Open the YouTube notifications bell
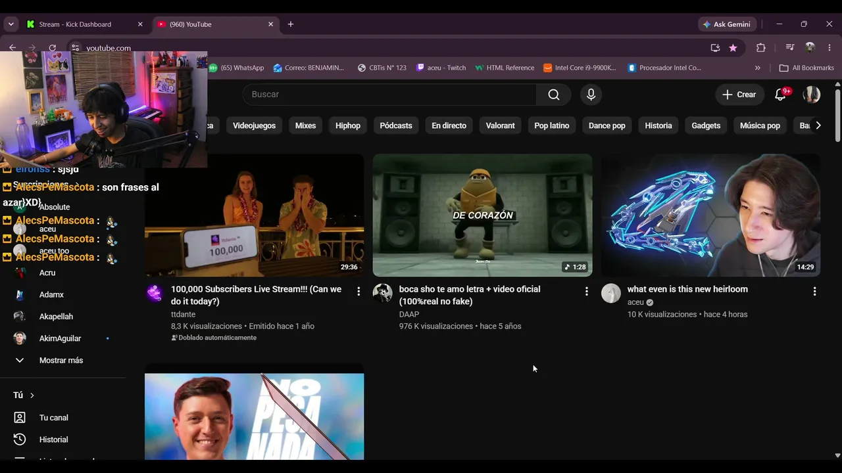The width and height of the screenshot is (842, 473). coord(781,95)
